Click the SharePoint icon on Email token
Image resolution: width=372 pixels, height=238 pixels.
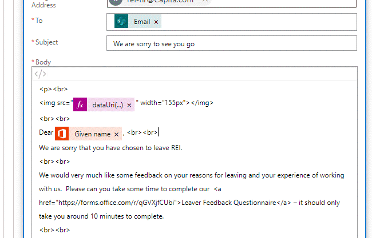(x=121, y=22)
